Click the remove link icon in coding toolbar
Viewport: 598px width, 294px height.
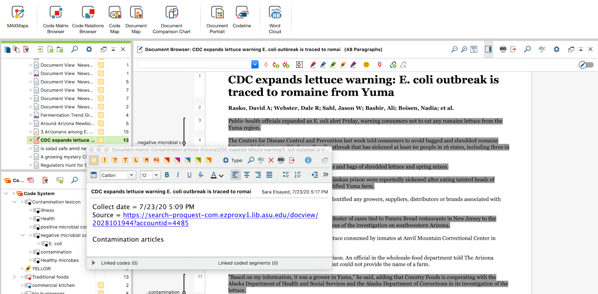(403, 65)
